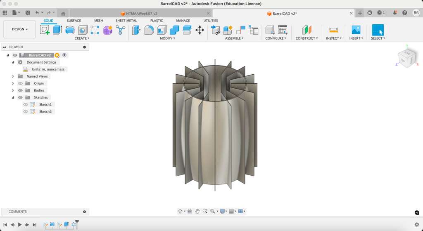This screenshot has height=231, width=423.
Task: Switch to the Surface tab
Action: [74, 21]
